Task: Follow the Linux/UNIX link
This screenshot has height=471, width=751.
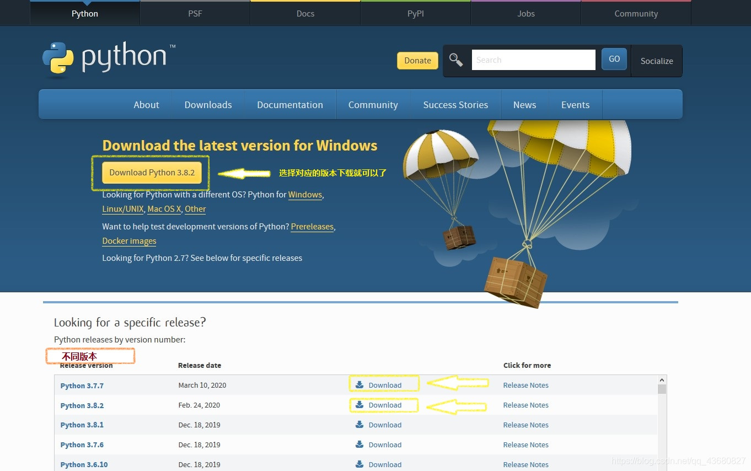Action: 123,209
